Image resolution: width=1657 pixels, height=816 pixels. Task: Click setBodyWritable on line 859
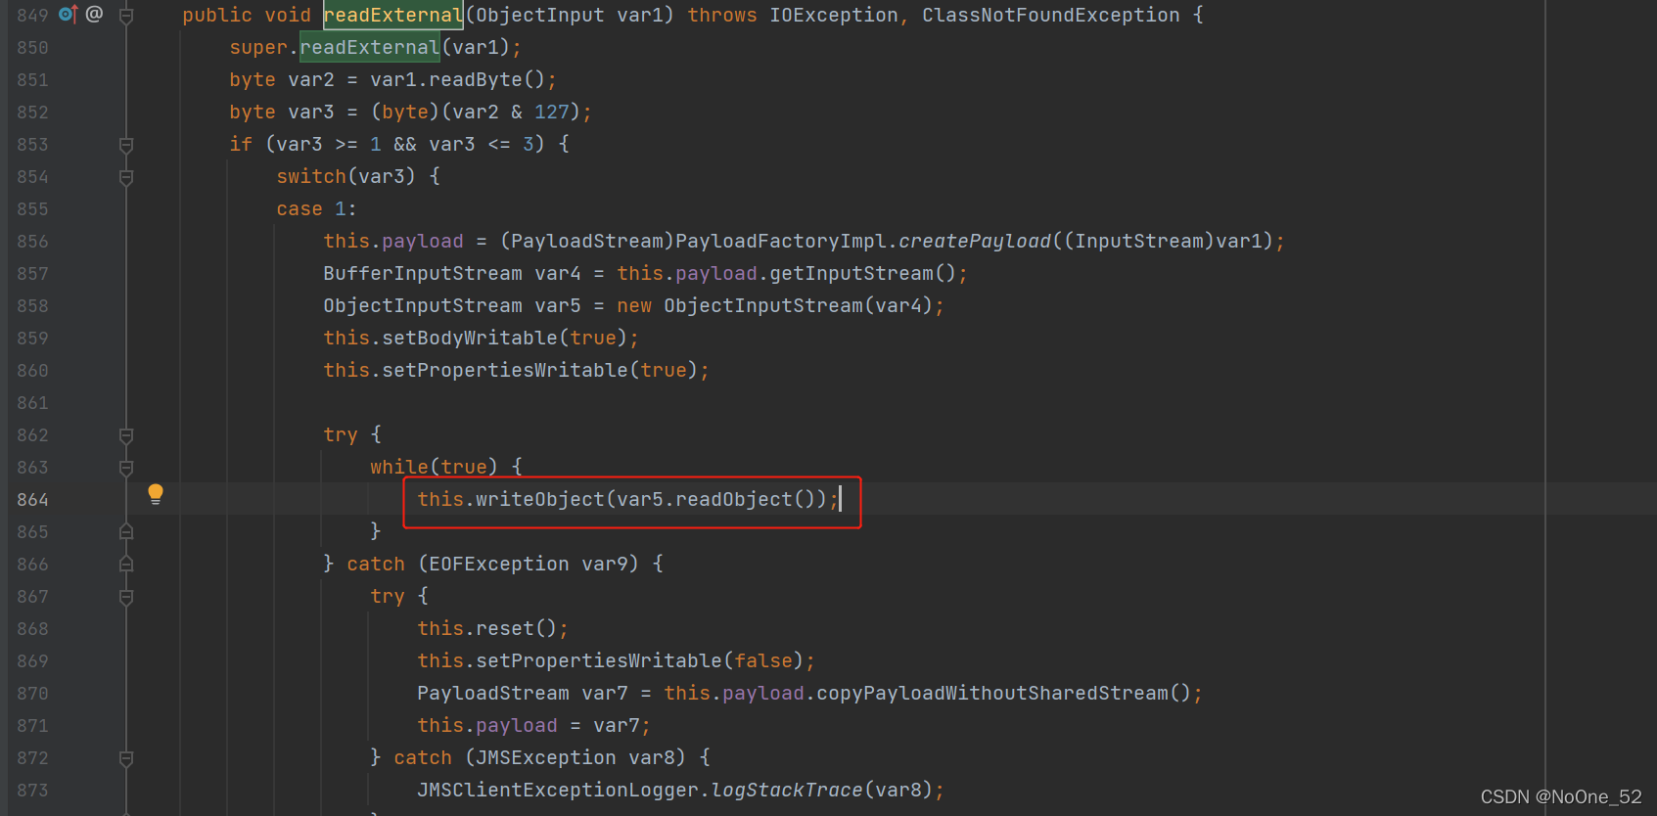point(470,338)
